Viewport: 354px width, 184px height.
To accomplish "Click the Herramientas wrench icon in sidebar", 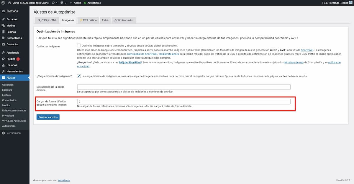I will [x=3, y=72].
